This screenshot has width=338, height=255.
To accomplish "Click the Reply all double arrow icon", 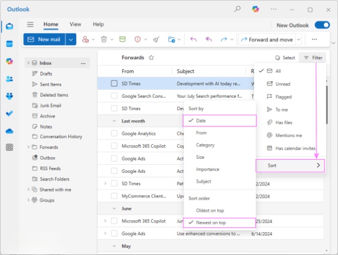I will [209, 39].
